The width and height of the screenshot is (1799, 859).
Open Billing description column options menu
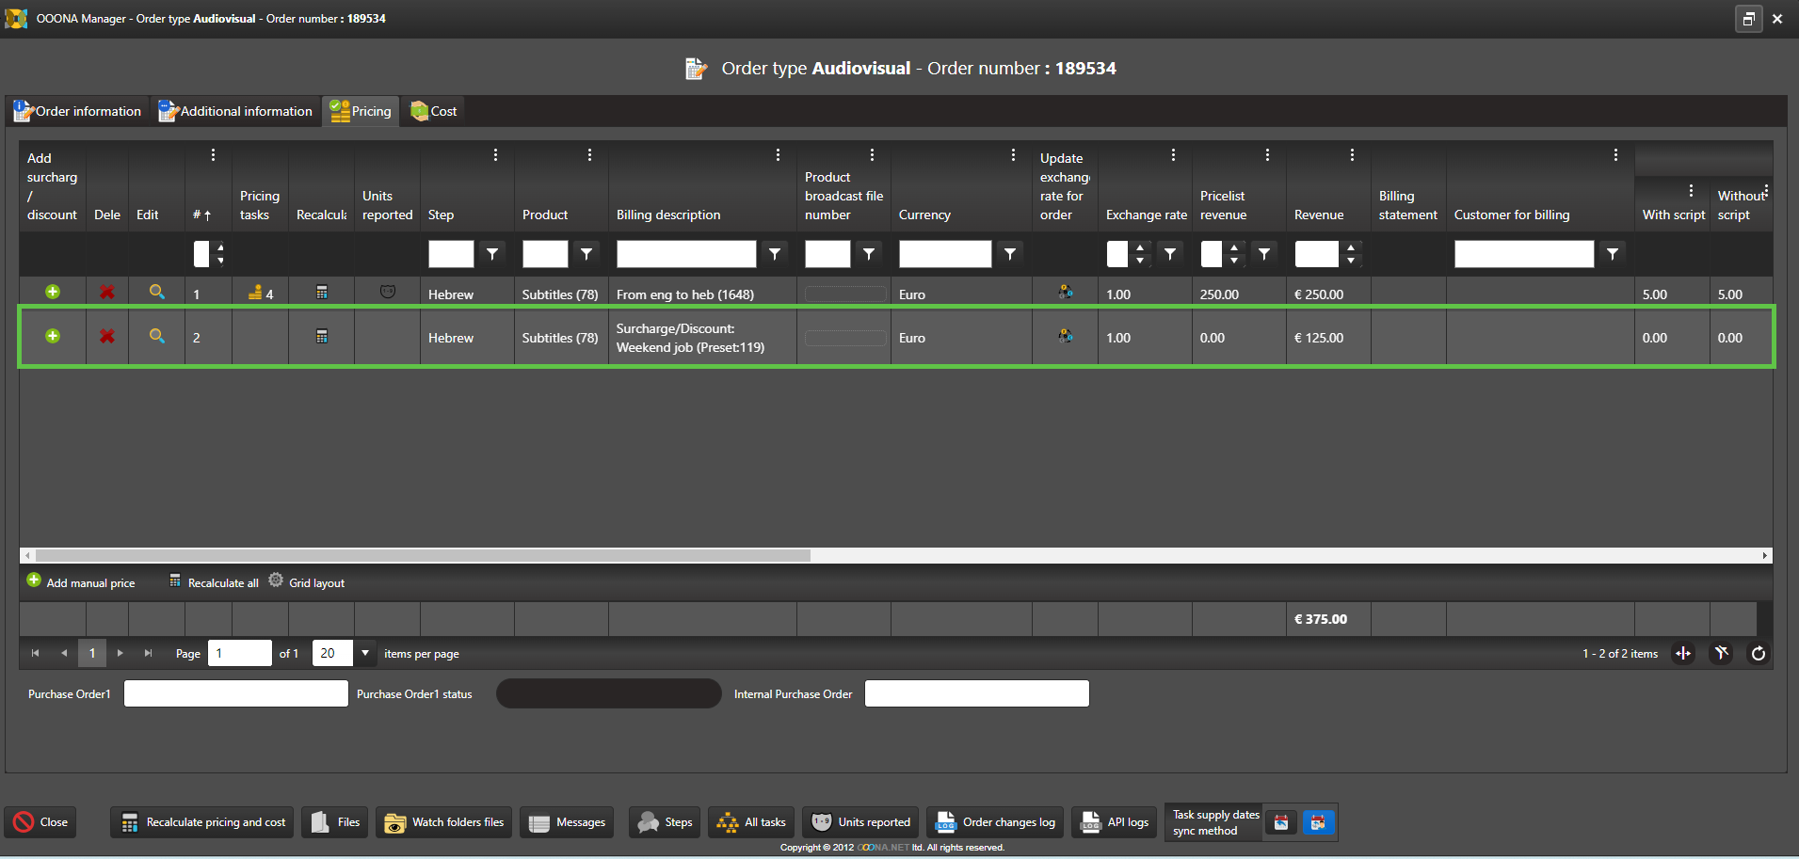(x=778, y=155)
